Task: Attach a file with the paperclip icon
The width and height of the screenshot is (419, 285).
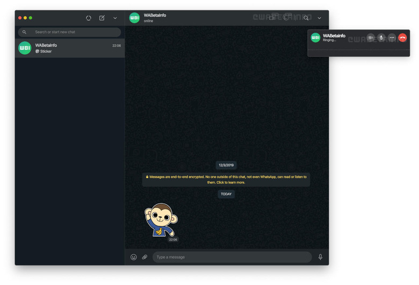Action: point(145,257)
